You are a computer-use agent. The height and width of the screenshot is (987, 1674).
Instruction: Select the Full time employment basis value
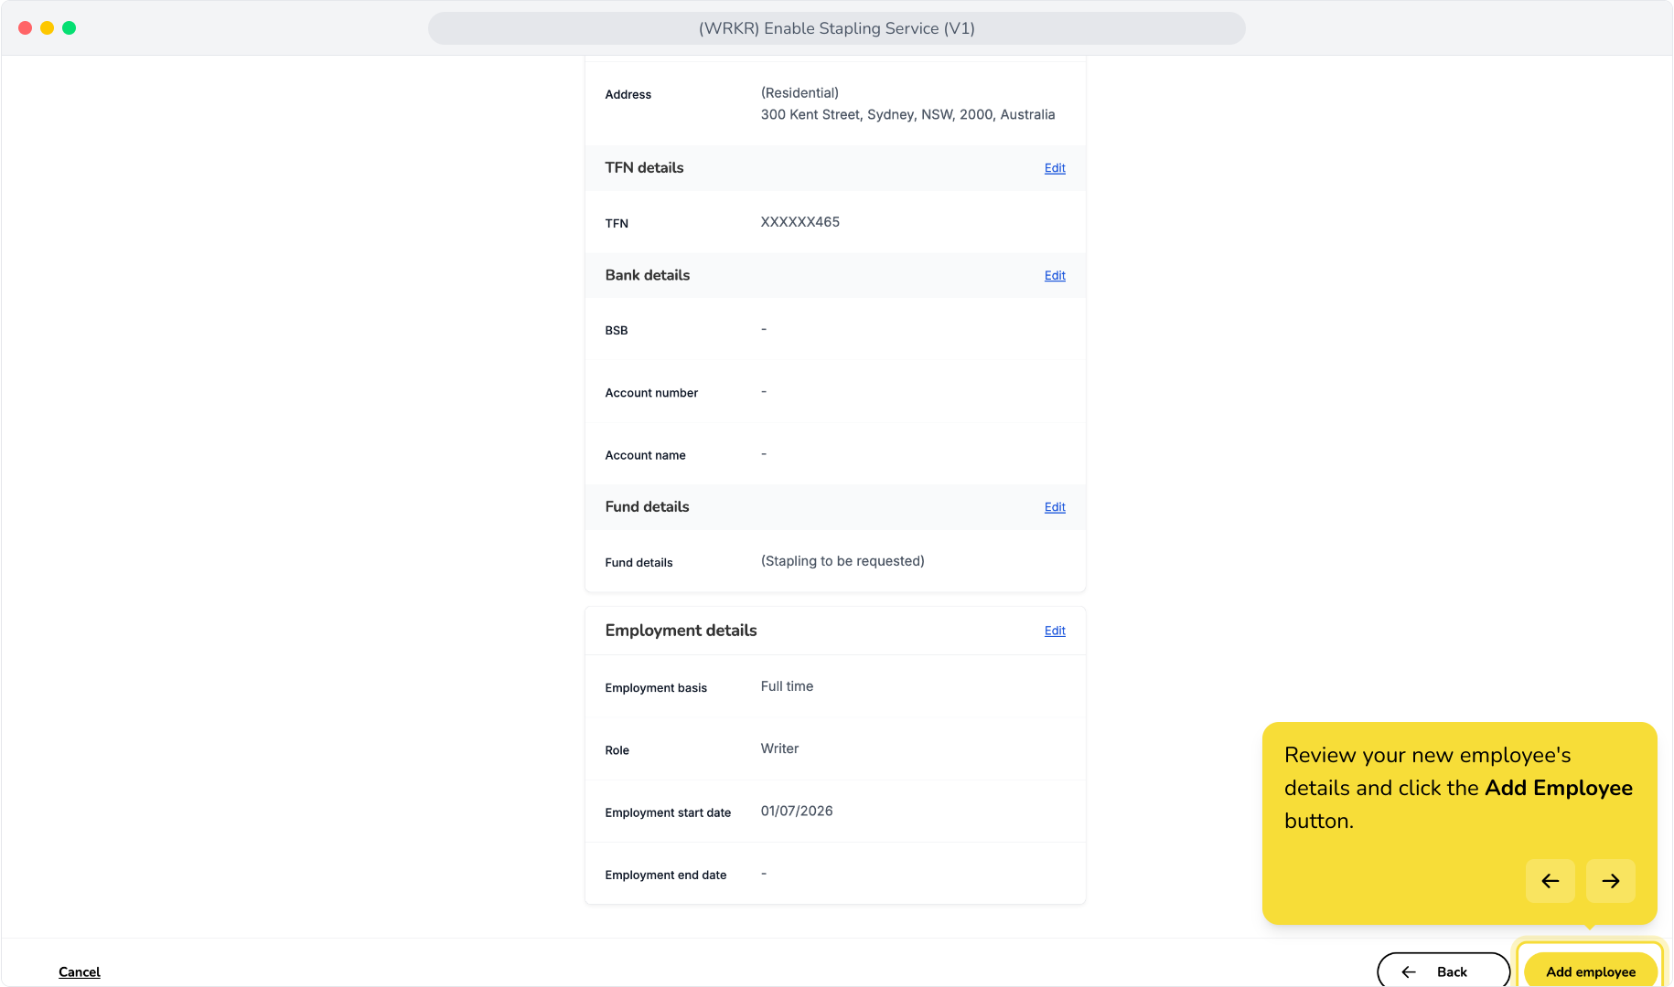787,686
